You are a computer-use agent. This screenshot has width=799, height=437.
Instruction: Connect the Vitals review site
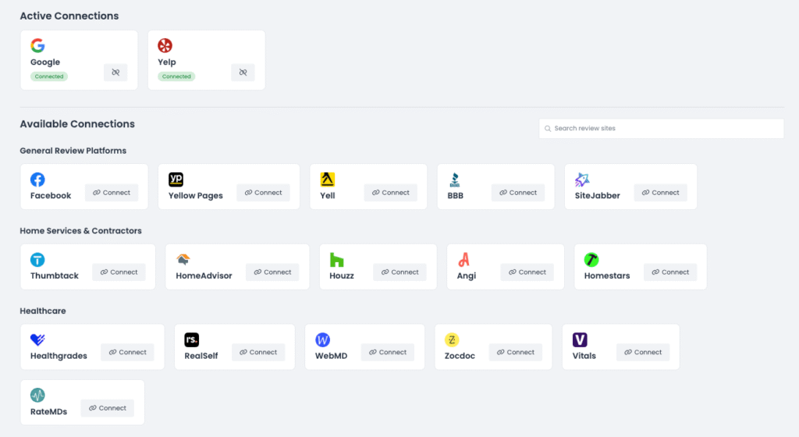(643, 353)
